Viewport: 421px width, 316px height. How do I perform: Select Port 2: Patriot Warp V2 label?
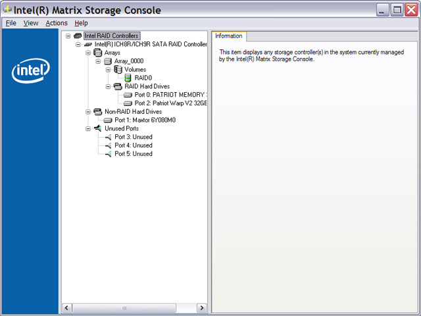[x=170, y=103]
